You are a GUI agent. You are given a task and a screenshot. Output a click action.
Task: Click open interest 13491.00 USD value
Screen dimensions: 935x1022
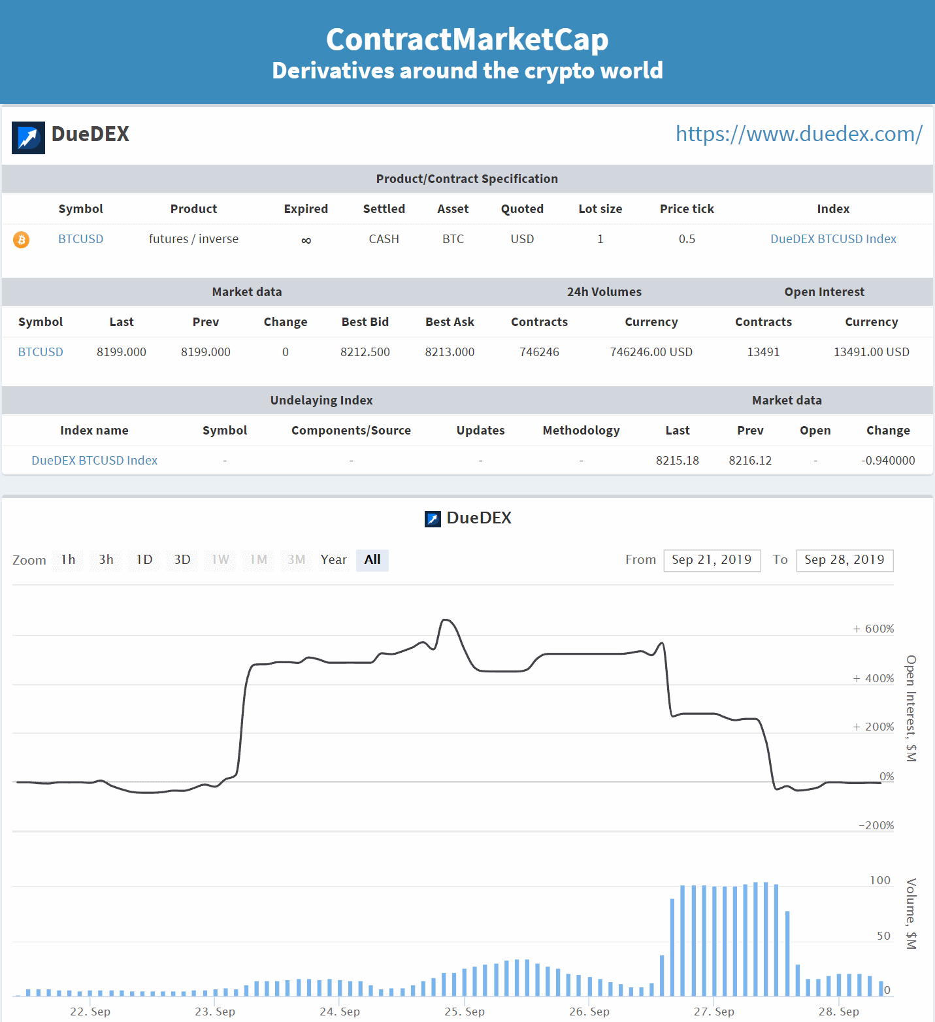pyautogui.click(x=872, y=352)
